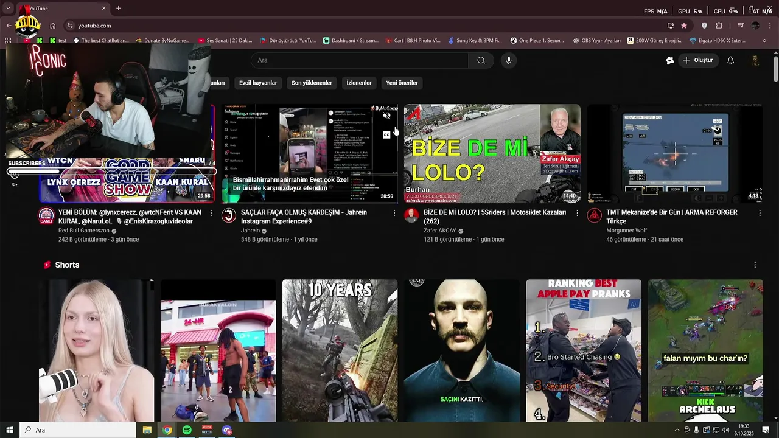Open the Windows notification center
The height and width of the screenshot is (438, 779).
coord(766,430)
